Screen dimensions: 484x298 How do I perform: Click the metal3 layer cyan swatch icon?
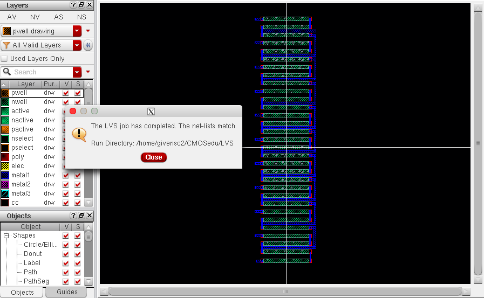[x=5, y=193]
